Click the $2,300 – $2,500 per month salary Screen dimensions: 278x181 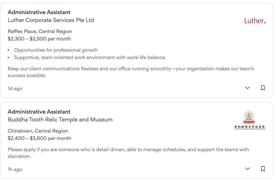(x=39, y=39)
